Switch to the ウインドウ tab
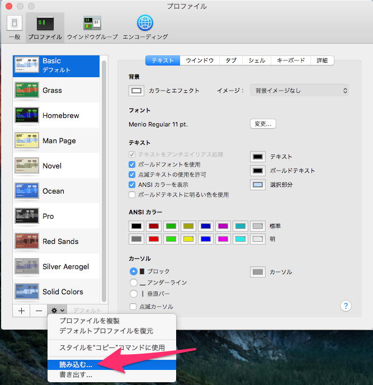 (x=200, y=60)
